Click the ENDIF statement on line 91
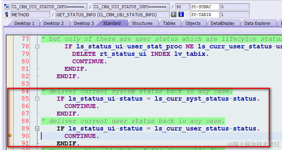The image size is (282, 150). click(x=68, y=143)
